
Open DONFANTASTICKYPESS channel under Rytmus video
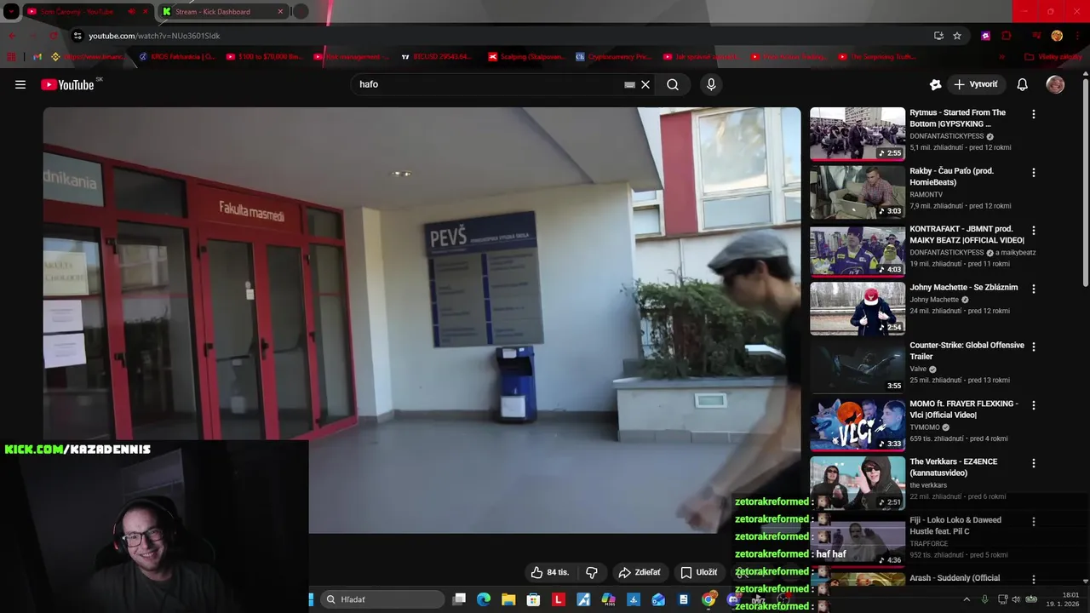tap(946, 136)
